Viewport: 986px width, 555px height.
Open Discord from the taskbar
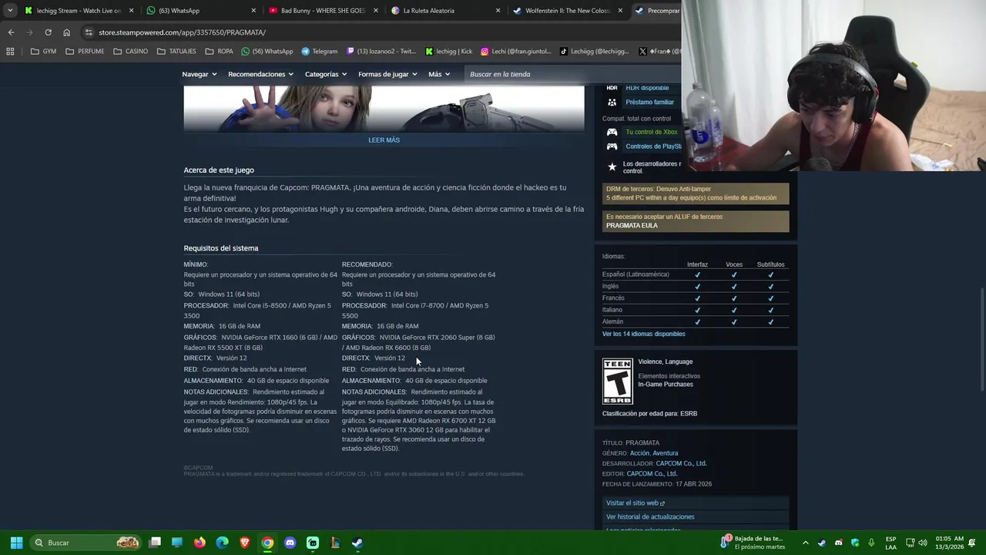tap(290, 543)
